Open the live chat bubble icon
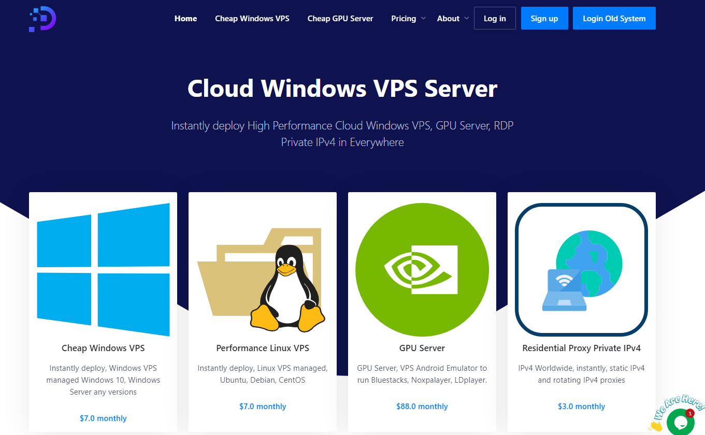 coord(680,422)
